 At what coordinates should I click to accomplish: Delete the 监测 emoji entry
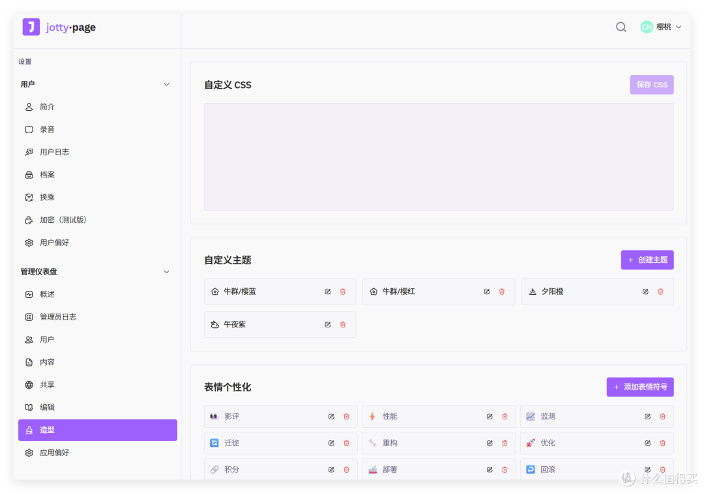click(x=663, y=417)
